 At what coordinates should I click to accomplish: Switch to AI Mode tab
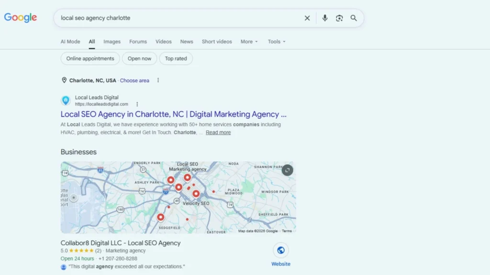(70, 42)
